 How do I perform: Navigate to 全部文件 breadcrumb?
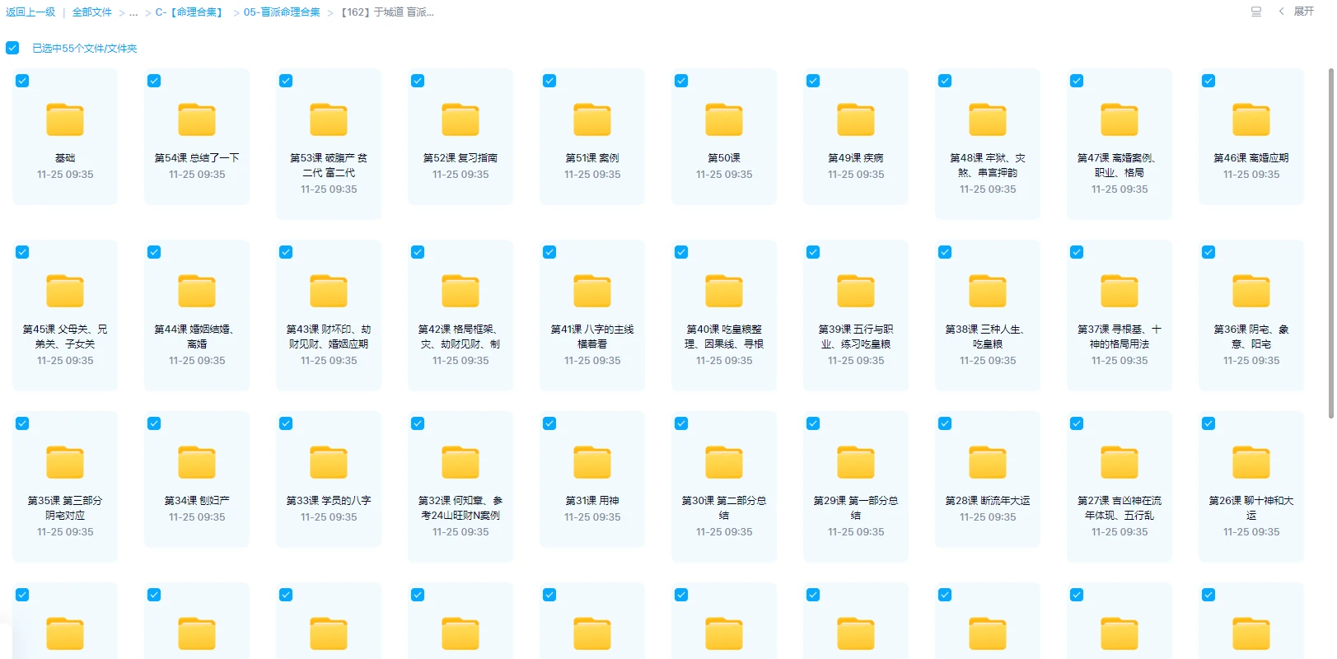pos(92,12)
